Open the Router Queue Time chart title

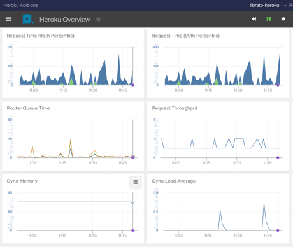(x=28, y=108)
